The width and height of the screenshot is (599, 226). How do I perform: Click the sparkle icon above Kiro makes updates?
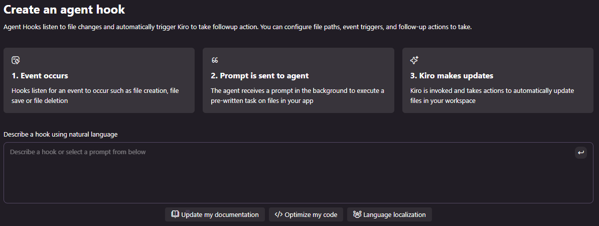pyautogui.click(x=414, y=60)
